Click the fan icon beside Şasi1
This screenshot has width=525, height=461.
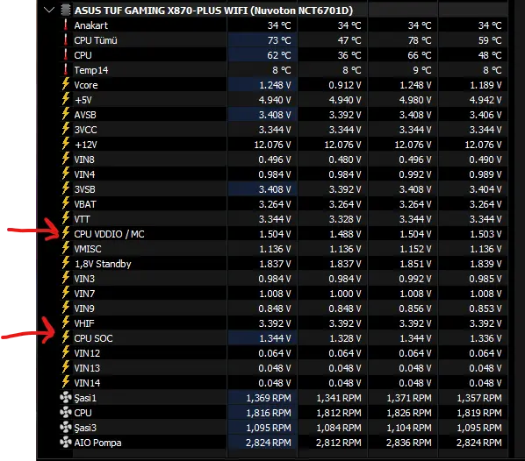[x=66, y=398]
